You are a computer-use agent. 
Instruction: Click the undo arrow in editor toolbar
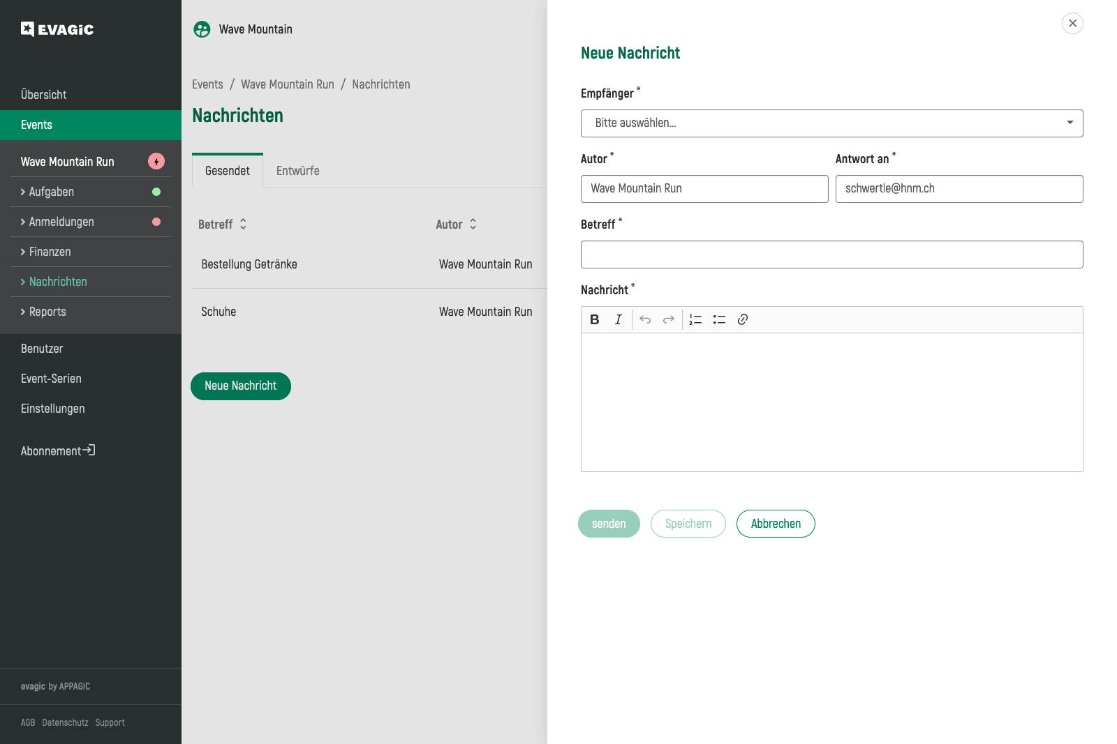click(645, 319)
